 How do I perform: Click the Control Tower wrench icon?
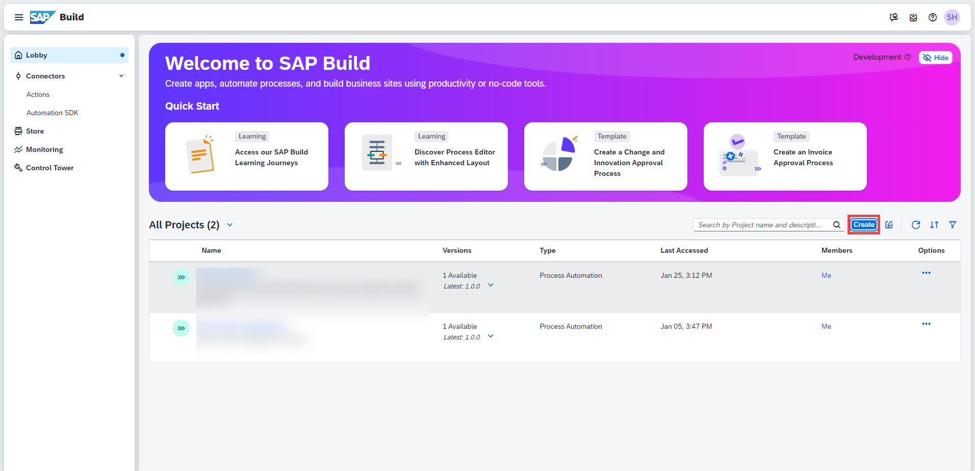click(x=18, y=168)
